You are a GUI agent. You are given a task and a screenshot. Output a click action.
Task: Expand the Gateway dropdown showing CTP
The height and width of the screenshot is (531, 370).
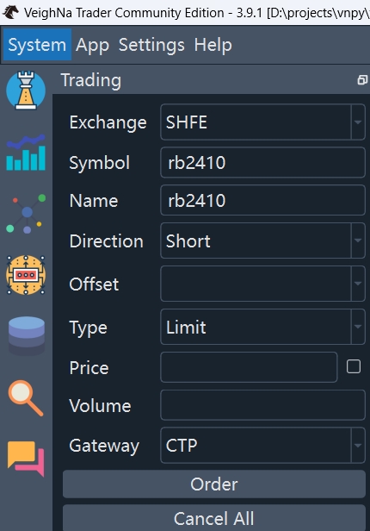point(262,446)
